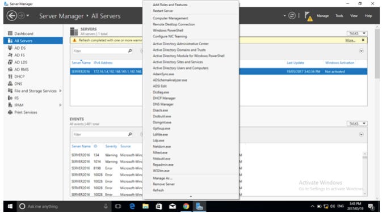Expand File and Storage Services submenu arrow
Screen dimensions: 382x213
click(x=60, y=91)
